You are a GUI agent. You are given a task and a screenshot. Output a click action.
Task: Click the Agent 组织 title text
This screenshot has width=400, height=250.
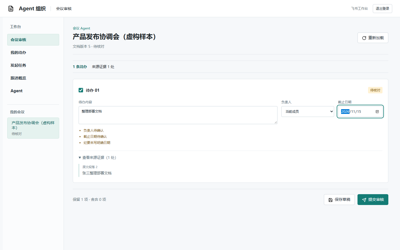click(x=32, y=9)
